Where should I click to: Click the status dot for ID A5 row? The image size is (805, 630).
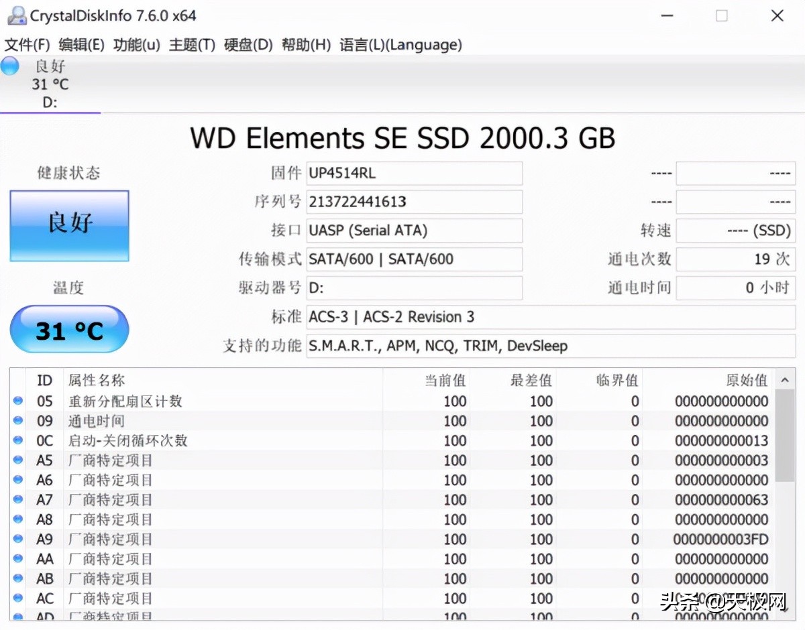[x=18, y=460]
